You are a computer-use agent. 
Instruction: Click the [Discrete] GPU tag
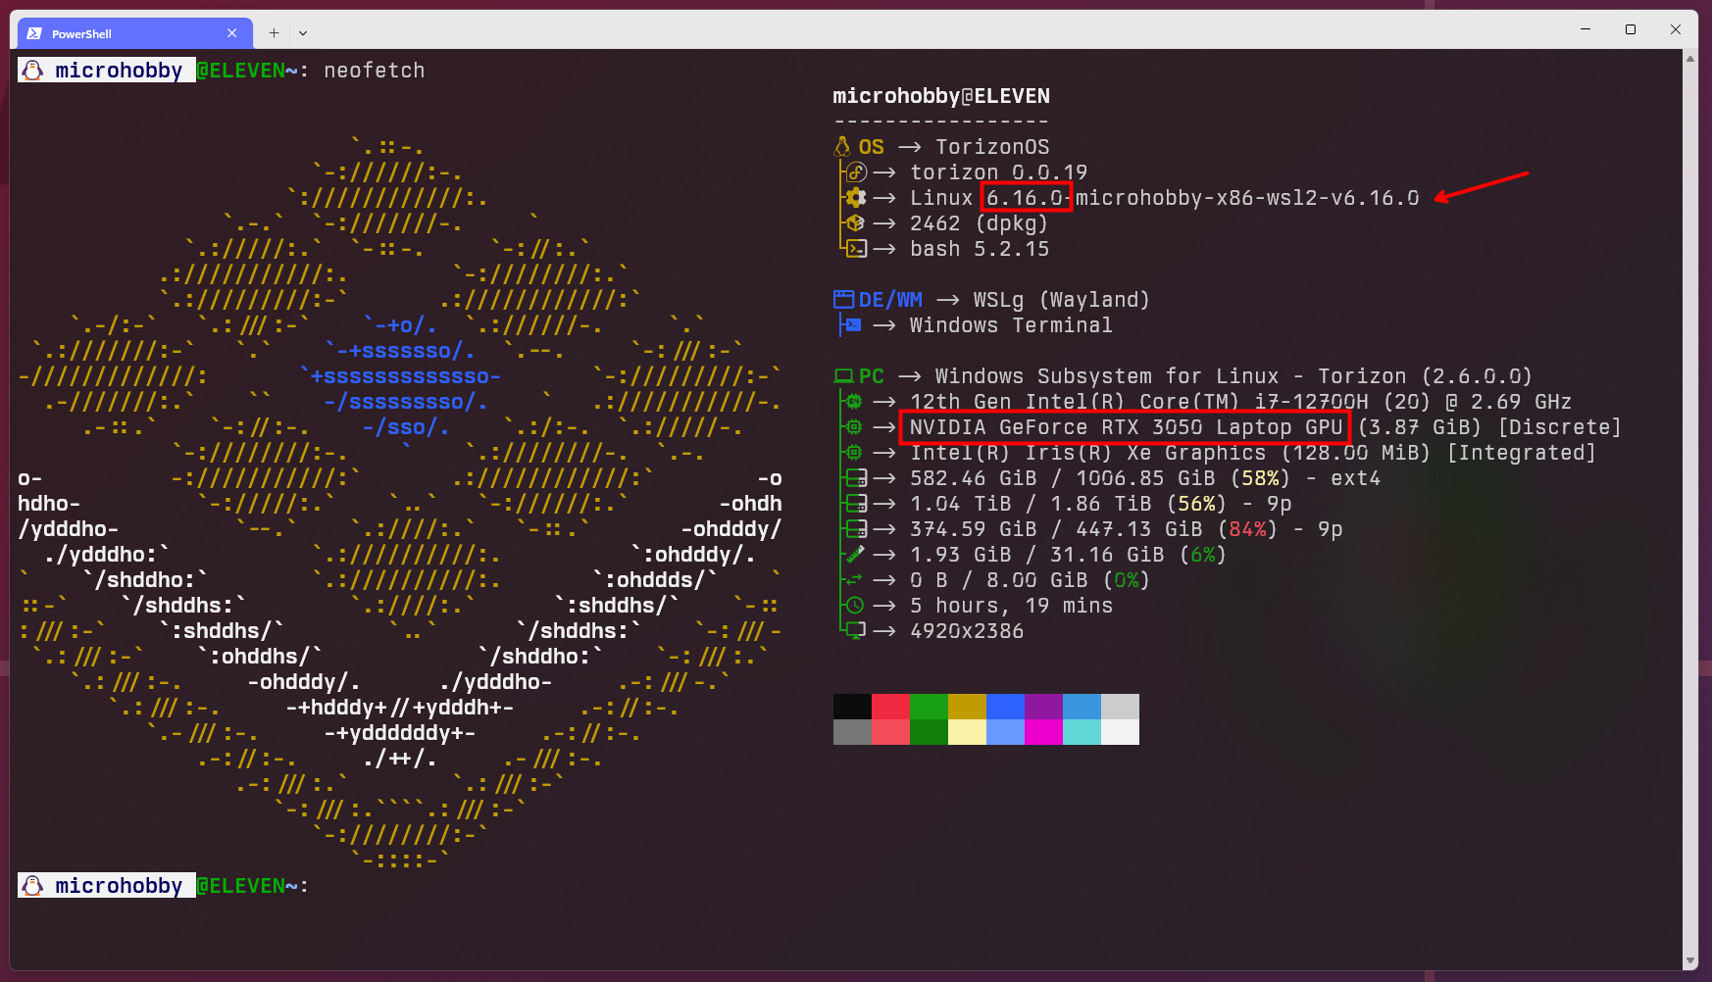1560,427
